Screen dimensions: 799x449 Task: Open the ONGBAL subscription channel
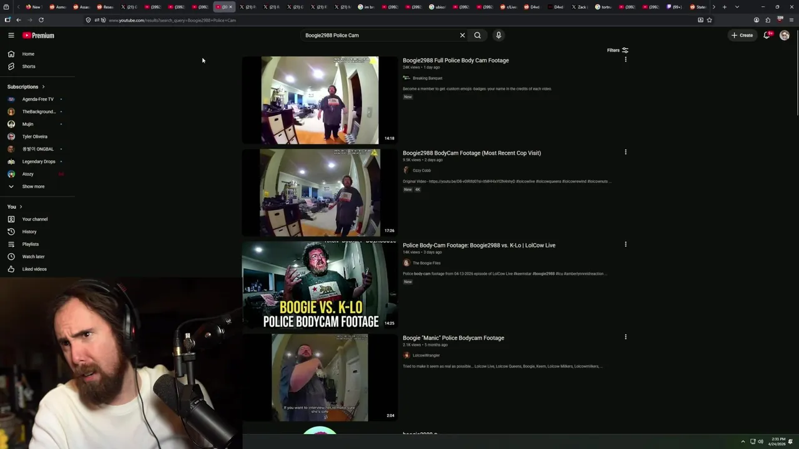(x=37, y=149)
